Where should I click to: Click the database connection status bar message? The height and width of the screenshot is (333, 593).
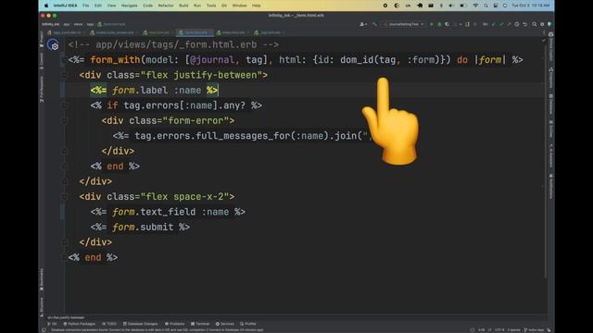click(157, 330)
